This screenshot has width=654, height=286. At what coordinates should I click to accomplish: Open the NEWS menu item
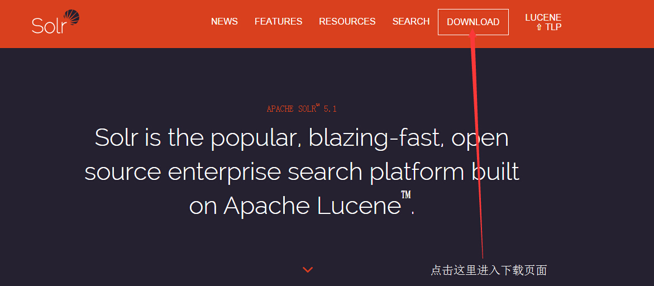pos(225,22)
